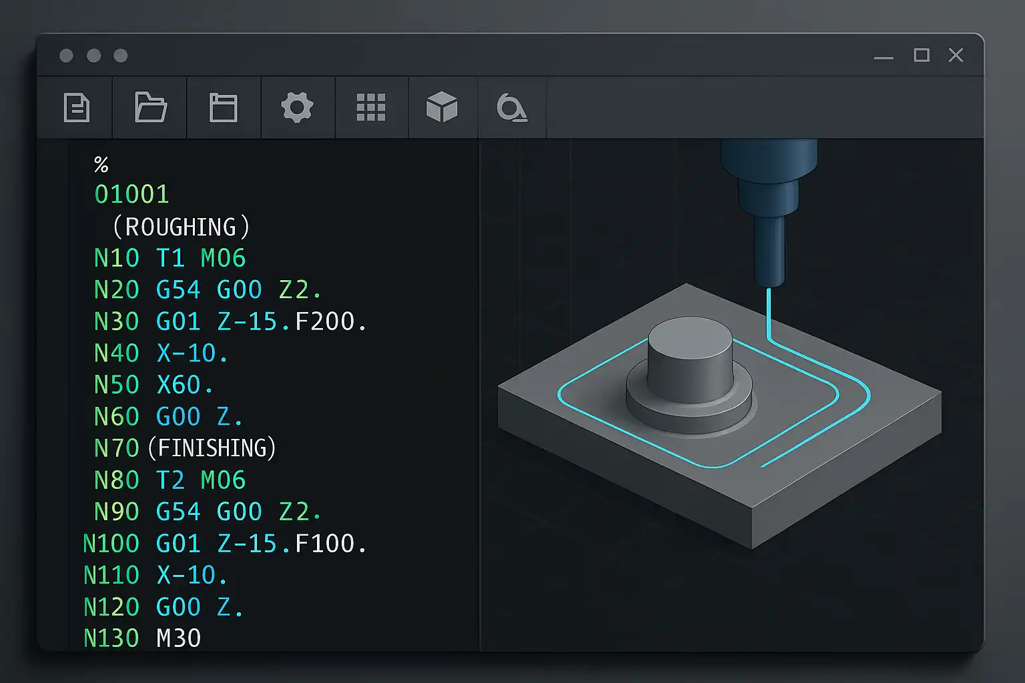Click the N130 M30 program end line
Screen dimensions: 1025x683
click(x=142, y=638)
